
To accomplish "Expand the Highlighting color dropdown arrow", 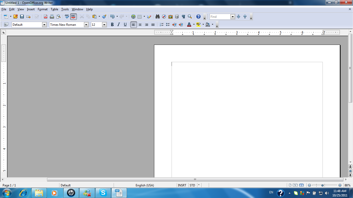I will 203,24.
